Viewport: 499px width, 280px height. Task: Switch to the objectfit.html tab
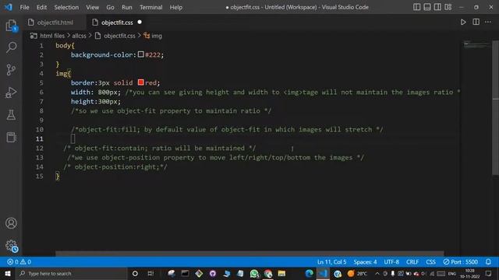point(55,23)
